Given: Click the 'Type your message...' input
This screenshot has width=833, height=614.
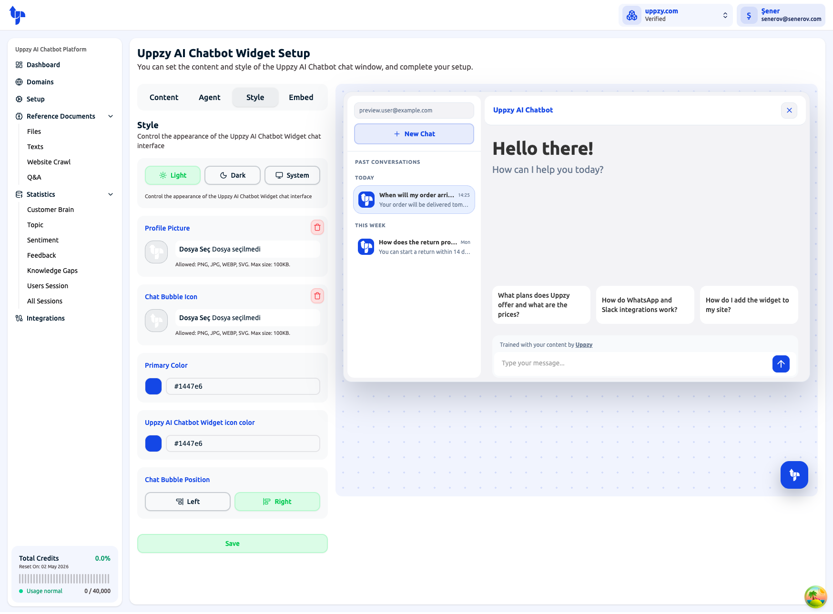Looking at the screenshot, I should (x=632, y=363).
